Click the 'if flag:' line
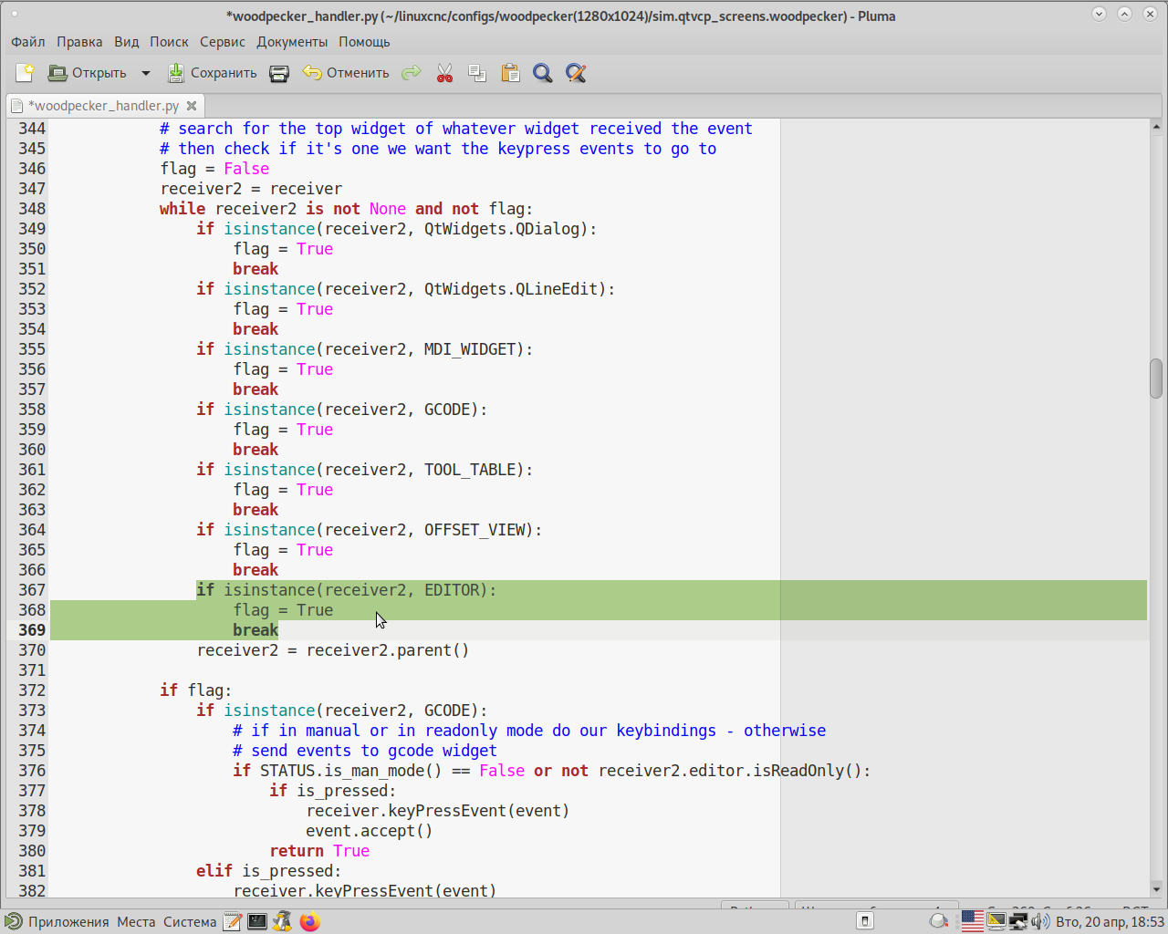1168x934 pixels. point(196,690)
